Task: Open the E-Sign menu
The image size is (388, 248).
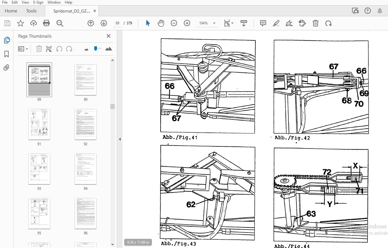Action: coord(38,2)
